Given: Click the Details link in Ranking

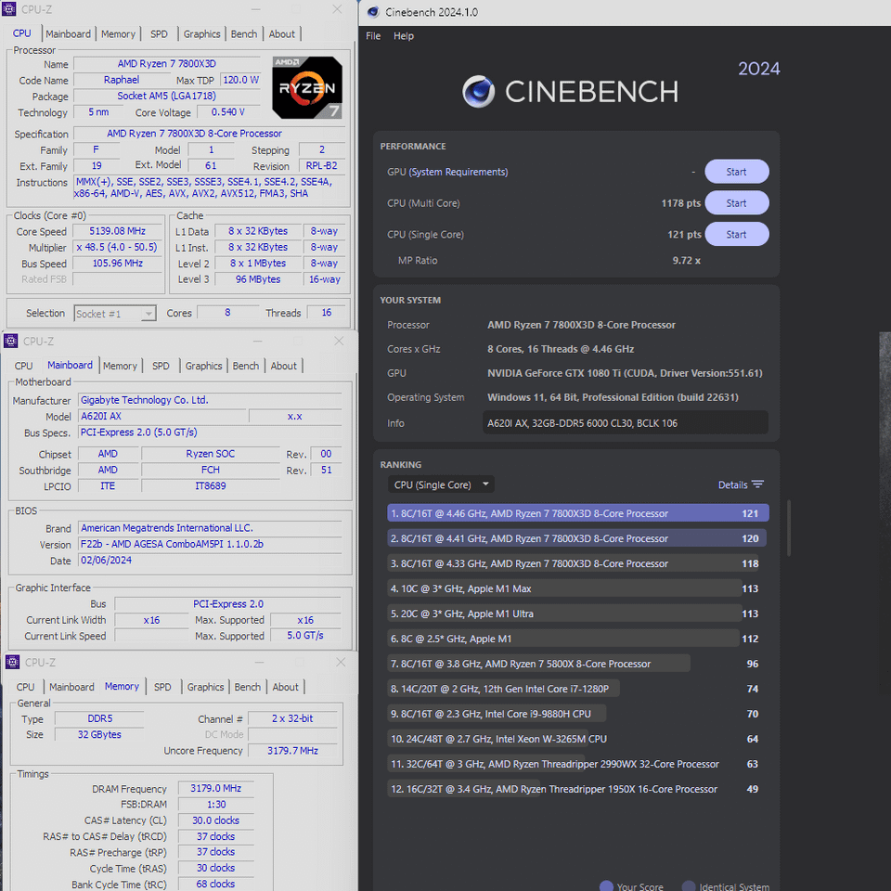Looking at the screenshot, I should point(732,484).
